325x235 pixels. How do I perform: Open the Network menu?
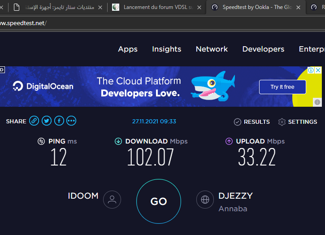pos(212,49)
